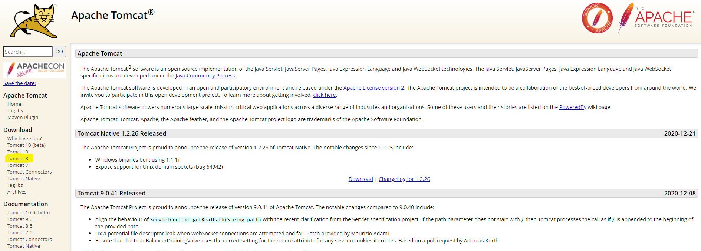This screenshot has width=701, height=251.
Task: Follow the Apache License version 2 link
Action: pos(373,88)
